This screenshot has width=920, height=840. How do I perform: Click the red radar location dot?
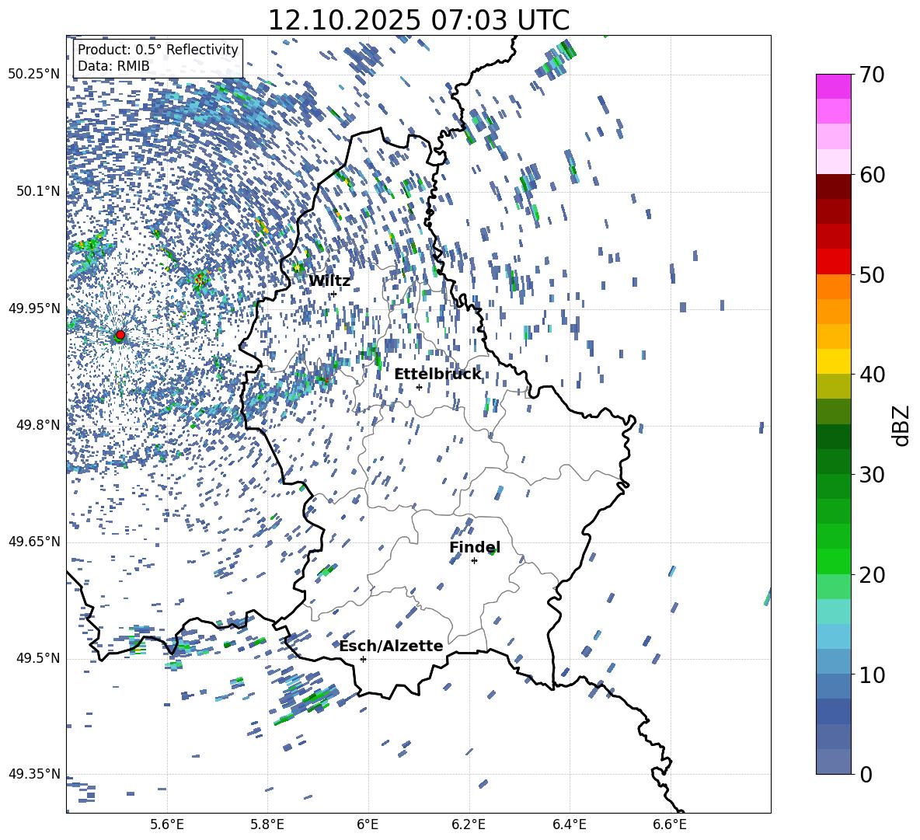[x=120, y=335]
